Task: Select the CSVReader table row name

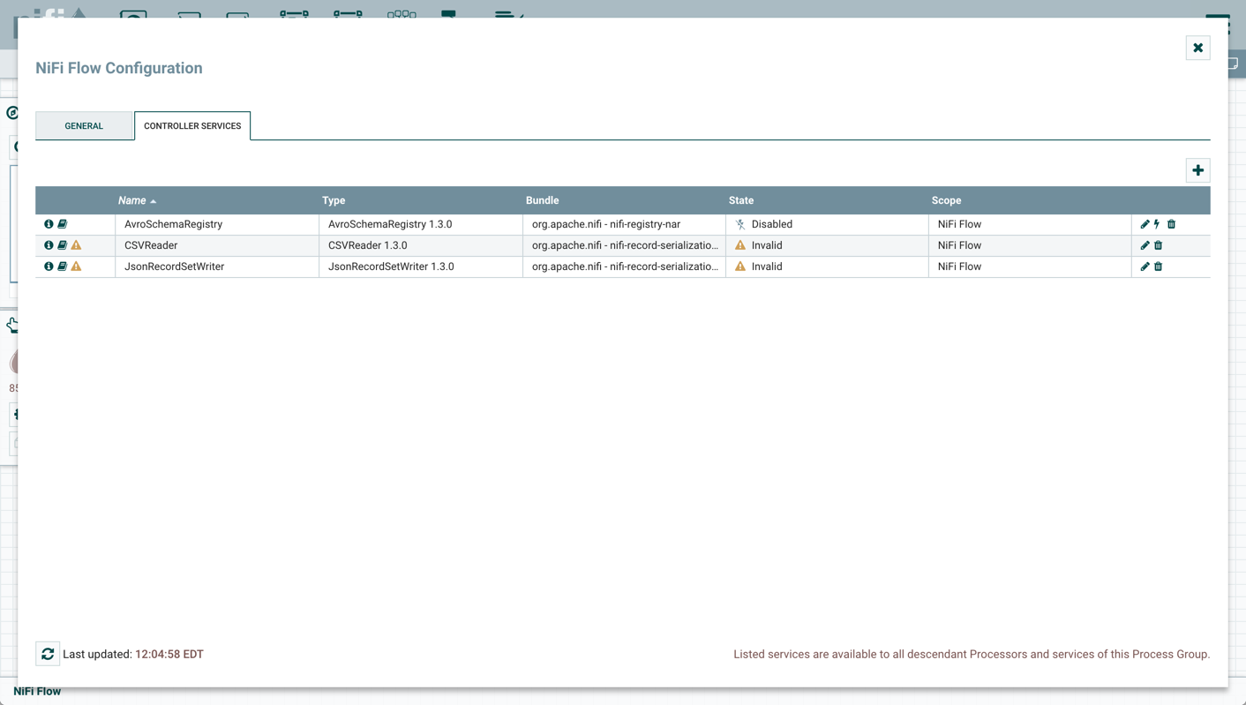Action: click(151, 245)
